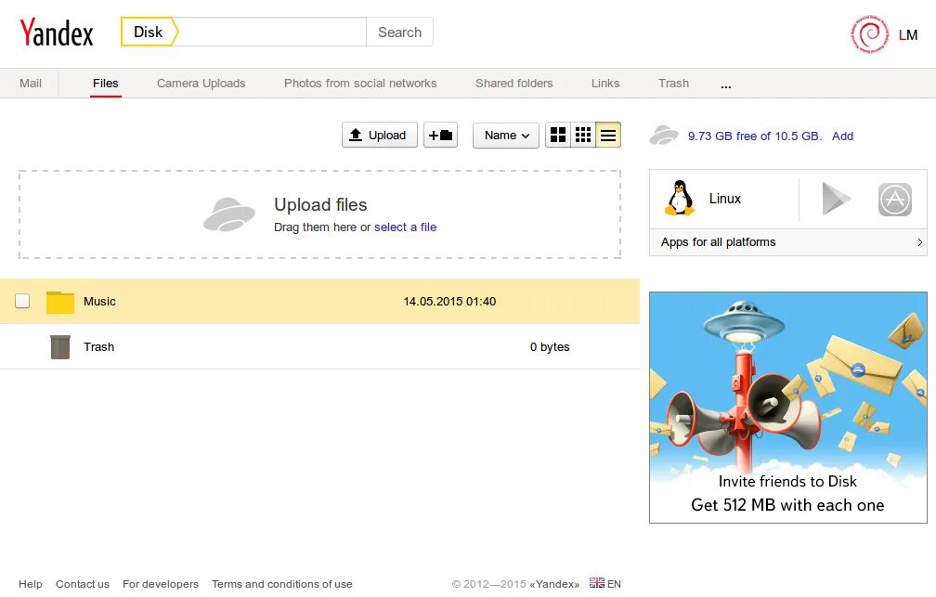
Task: Open the For developers link
Action: [x=161, y=584]
